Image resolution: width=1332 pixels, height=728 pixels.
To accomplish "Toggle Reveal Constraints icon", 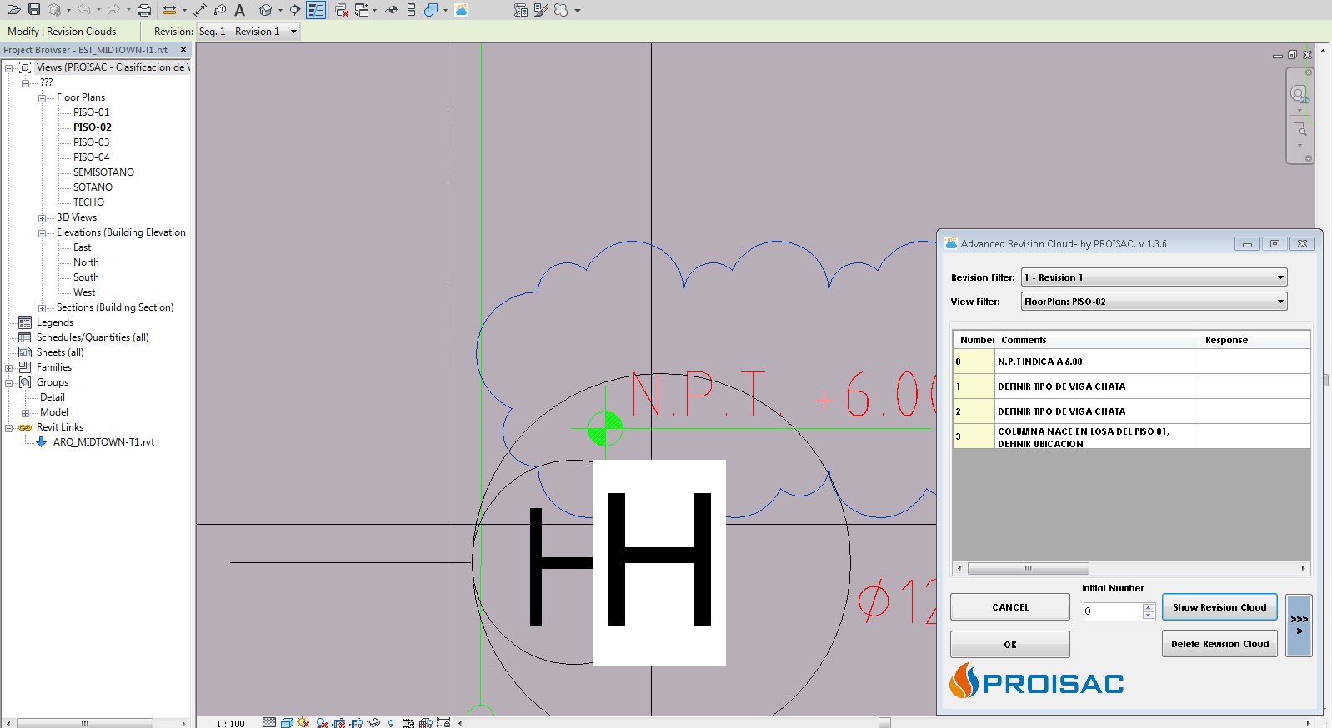I will (x=443, y=722).
